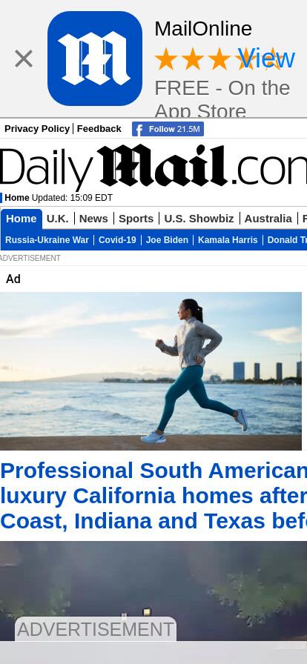
Task: Click the Facebook Follow 21.5M button
Action: pos(168,129)
